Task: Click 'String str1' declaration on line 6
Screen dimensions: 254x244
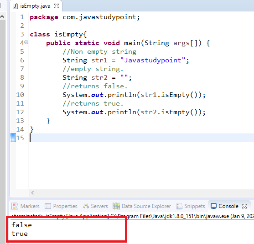Action: click(x=85, y=60)
